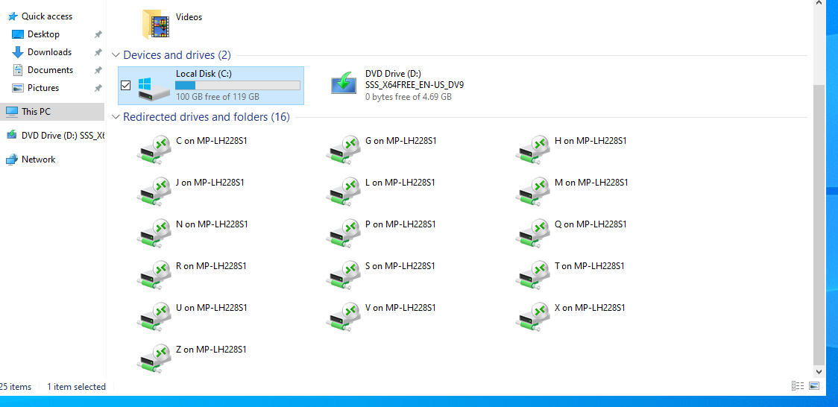The image size is (838, 407).
Task: Open Network in the navigation pane
Action: [x=38, y=160]
